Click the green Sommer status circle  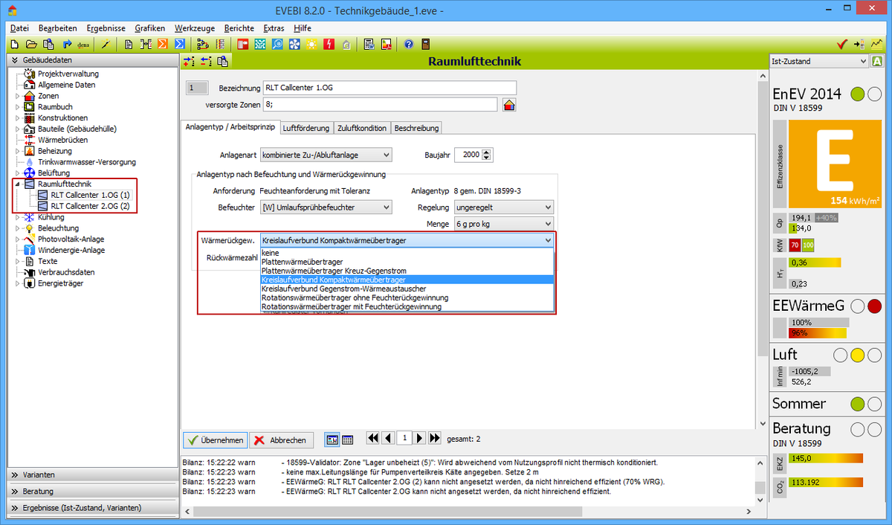pos(857,405)
